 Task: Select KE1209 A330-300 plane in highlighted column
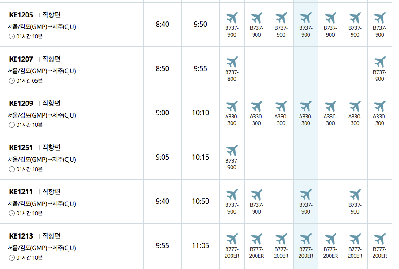305,106
